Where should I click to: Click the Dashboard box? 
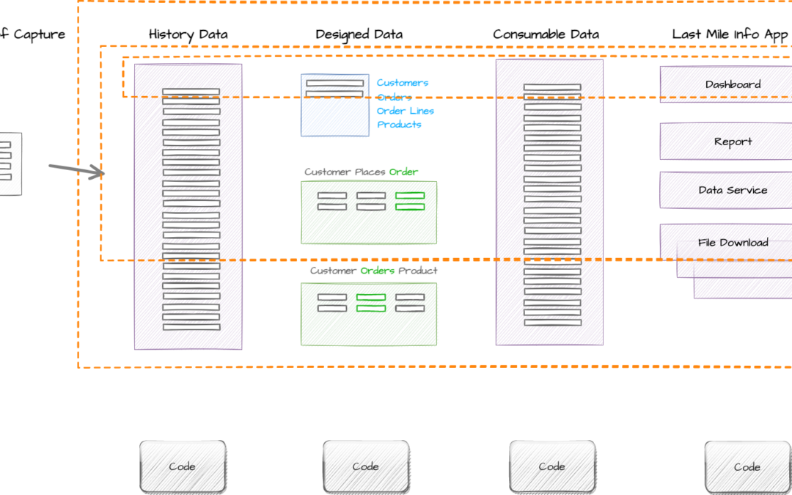(x=732, y=84)
